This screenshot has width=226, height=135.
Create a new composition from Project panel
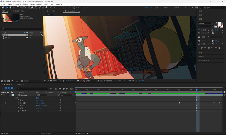[9, 81]
